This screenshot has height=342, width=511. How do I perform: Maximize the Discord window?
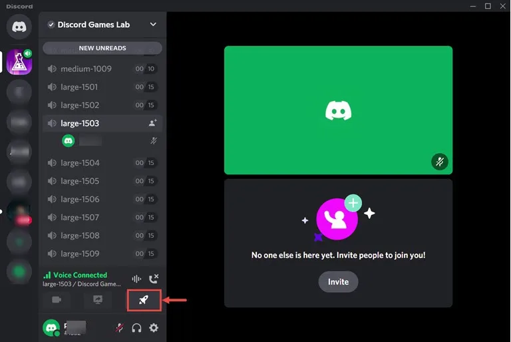(x=488, y=6)
